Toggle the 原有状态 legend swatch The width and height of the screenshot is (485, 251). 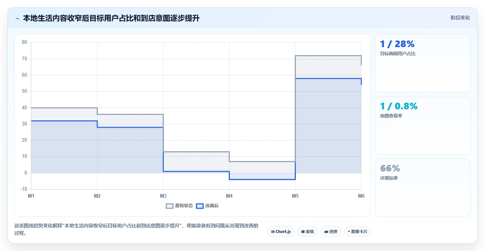pyautogui.click(x=170, y=206)
